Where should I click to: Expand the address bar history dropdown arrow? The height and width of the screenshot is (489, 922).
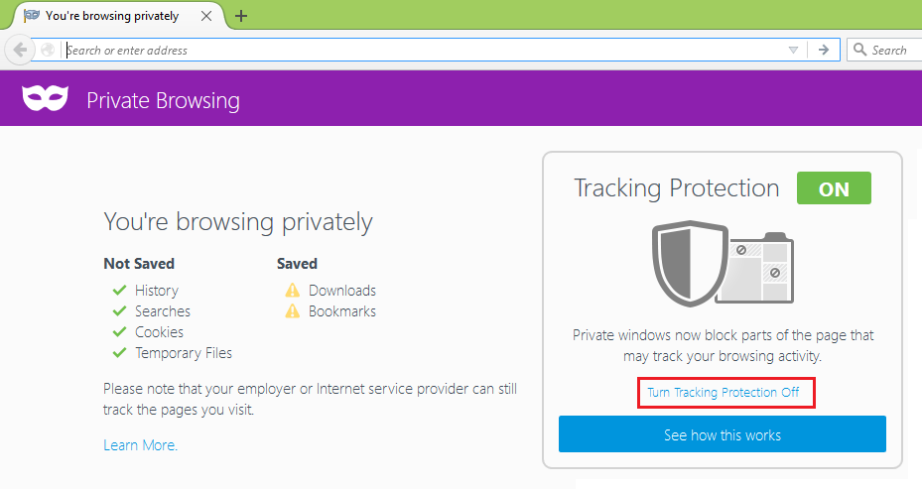click(793, 50)
